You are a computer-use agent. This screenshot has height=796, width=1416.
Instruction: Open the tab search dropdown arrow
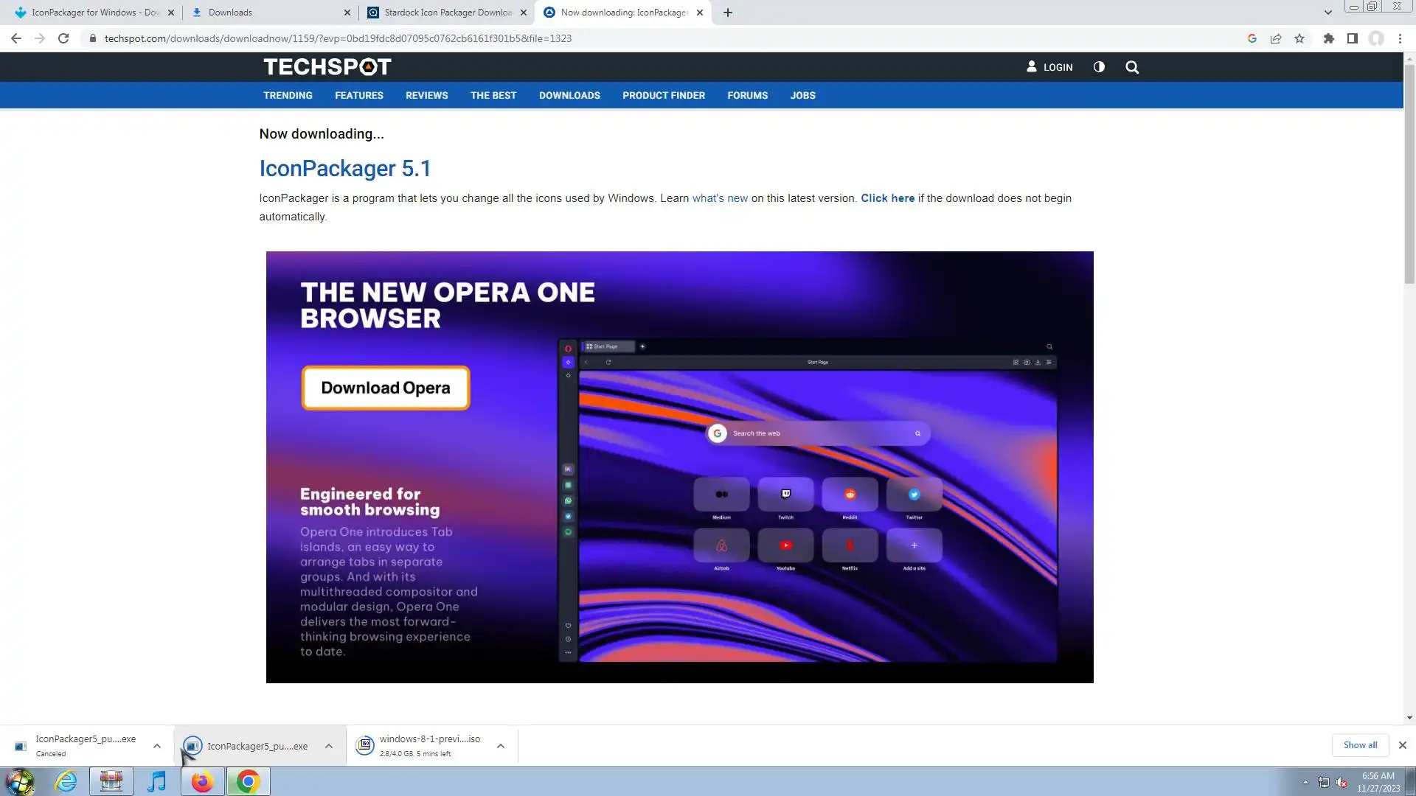click(1327, 13)
